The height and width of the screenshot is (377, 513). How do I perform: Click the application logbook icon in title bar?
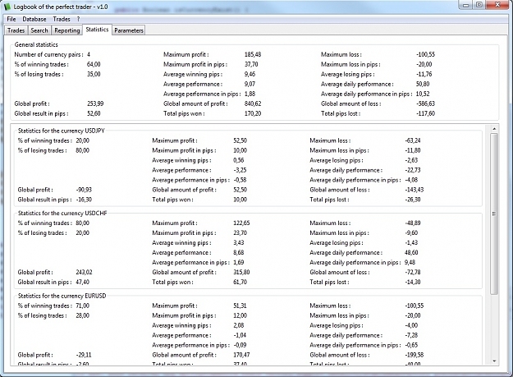pyautogui.click(x=7, y=7)
